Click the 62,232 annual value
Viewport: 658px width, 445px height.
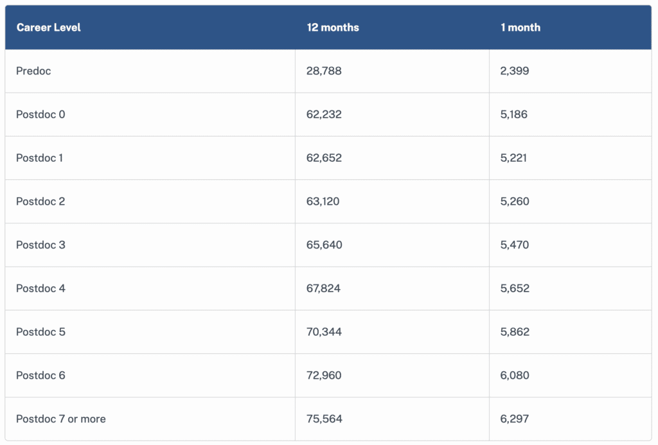click(x=324, y=114)
